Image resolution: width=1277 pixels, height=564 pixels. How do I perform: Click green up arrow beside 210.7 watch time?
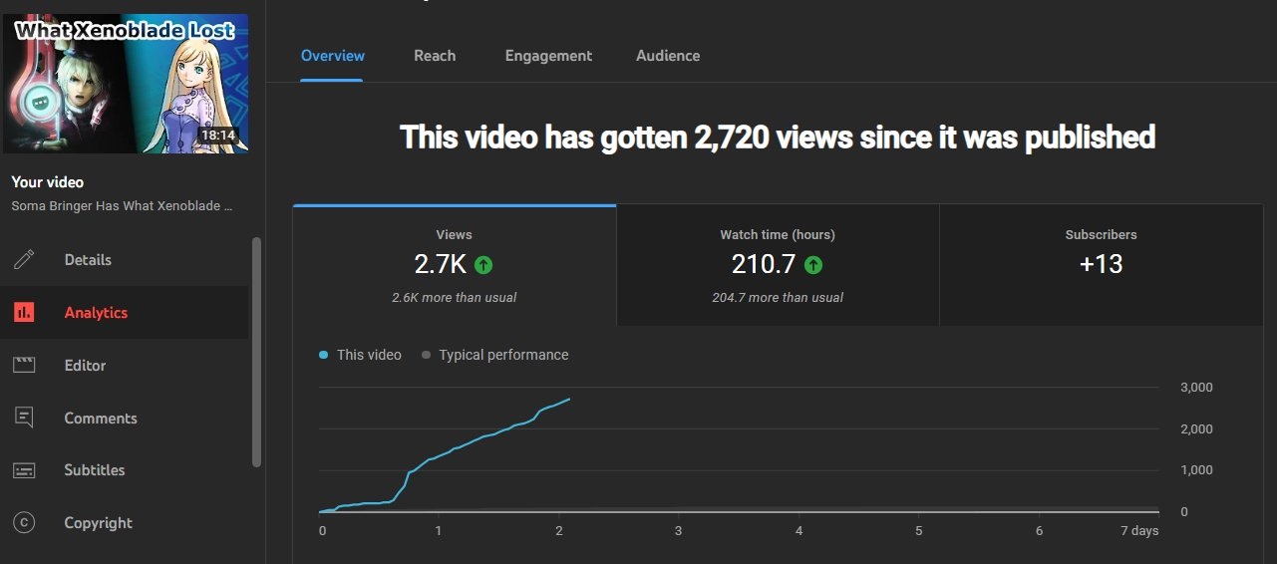click(813, 265)
